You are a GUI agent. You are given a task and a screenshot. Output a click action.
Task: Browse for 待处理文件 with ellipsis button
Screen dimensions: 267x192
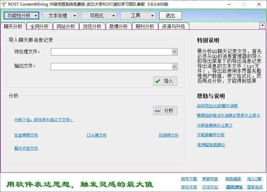[174, 52]
